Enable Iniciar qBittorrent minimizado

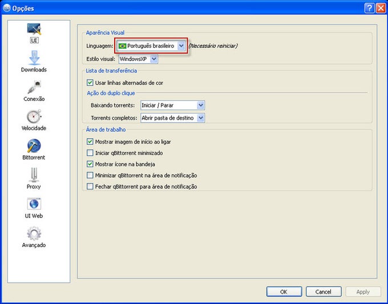coord(90,153)
